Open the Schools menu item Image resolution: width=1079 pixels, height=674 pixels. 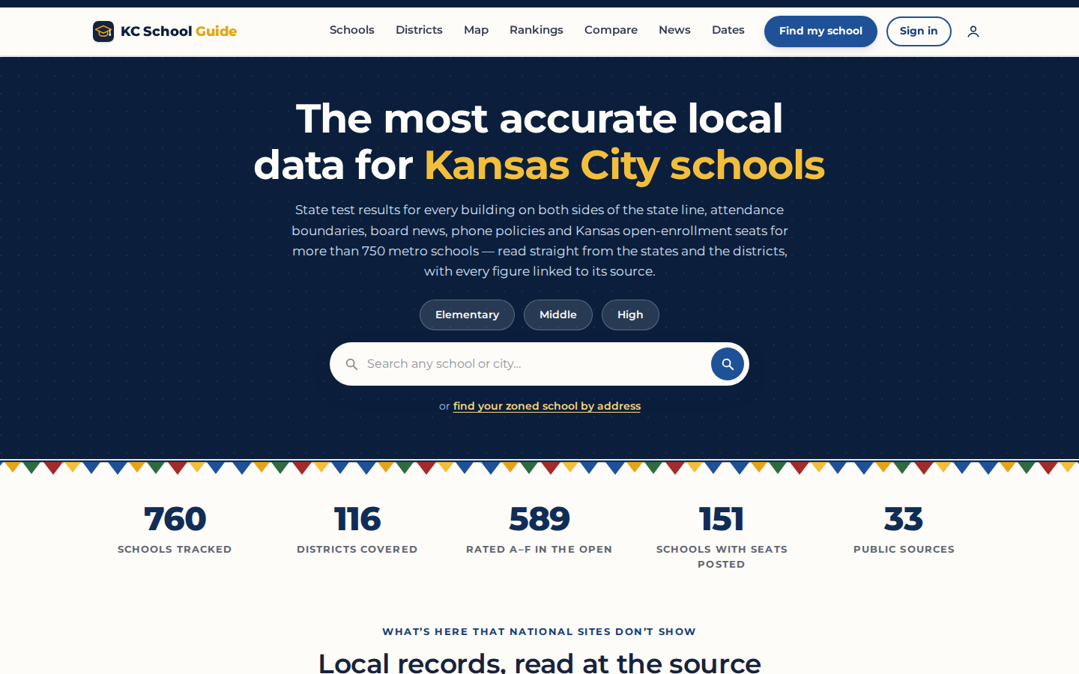coord(352,30)
